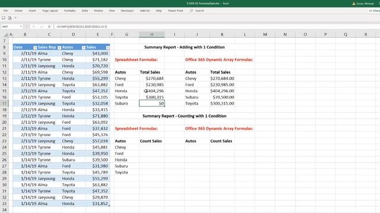This screenshot has width=380, height=213.
Task: Open the Sales Rep filter dropdown
Action: tap(59, 47)
